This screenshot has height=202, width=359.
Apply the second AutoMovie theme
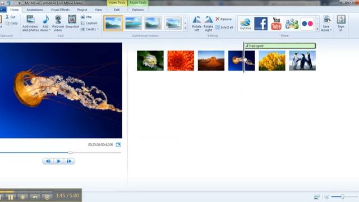[x=134, y=23]
